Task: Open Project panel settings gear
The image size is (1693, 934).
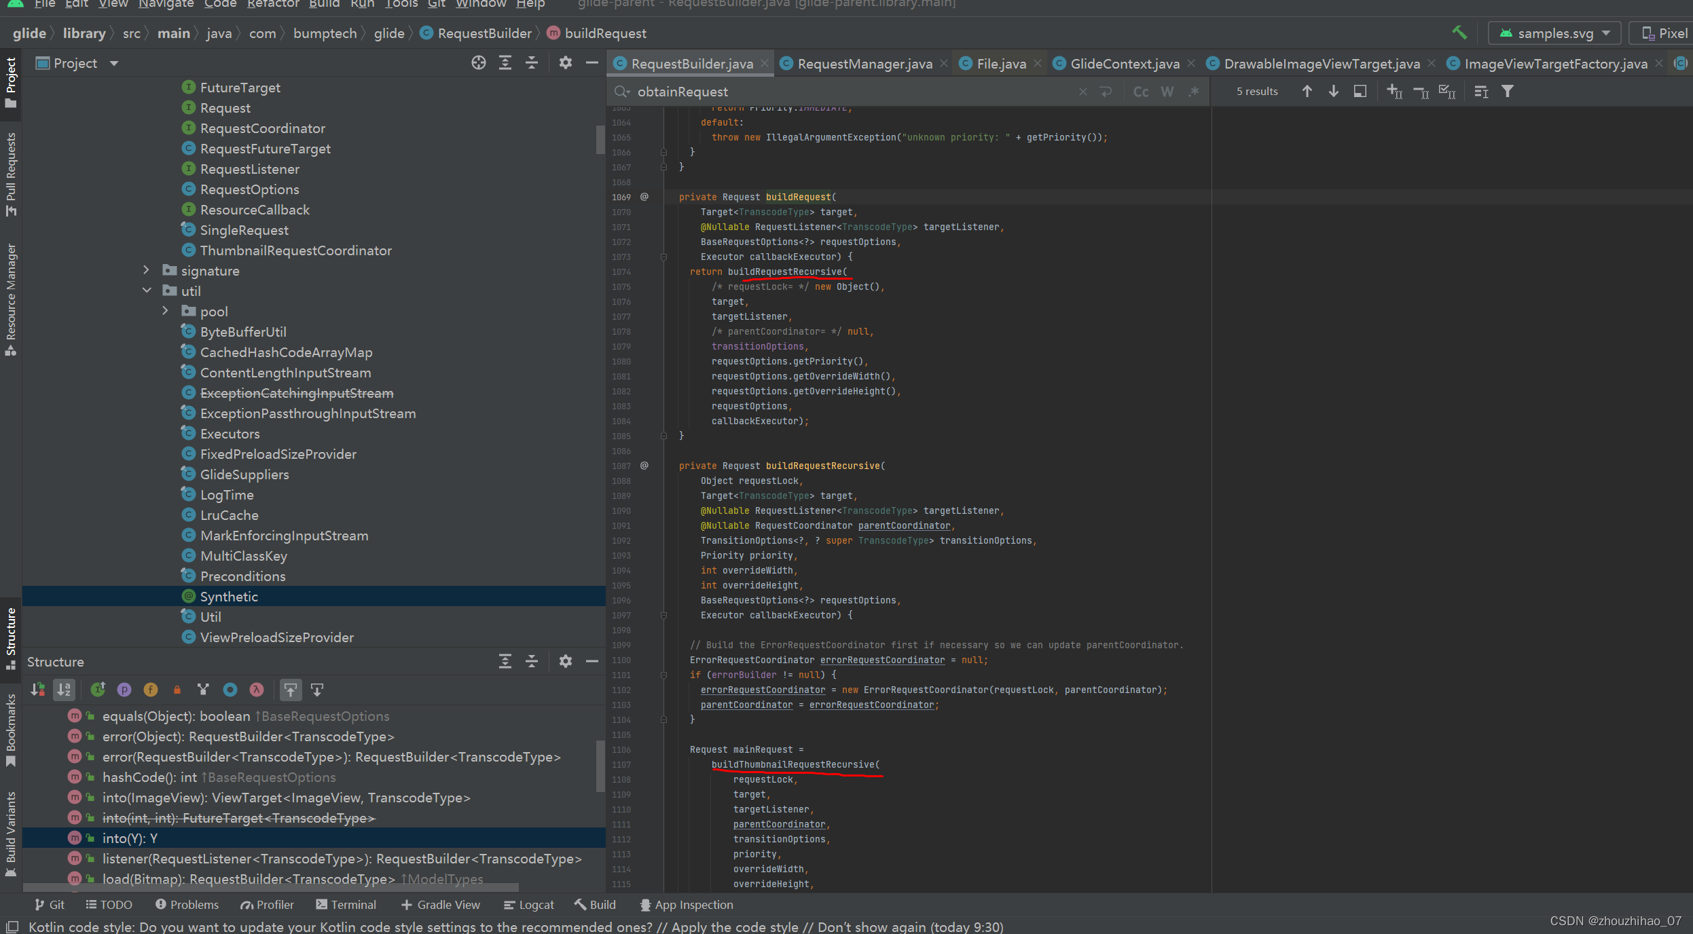Action: coord(566,63)
